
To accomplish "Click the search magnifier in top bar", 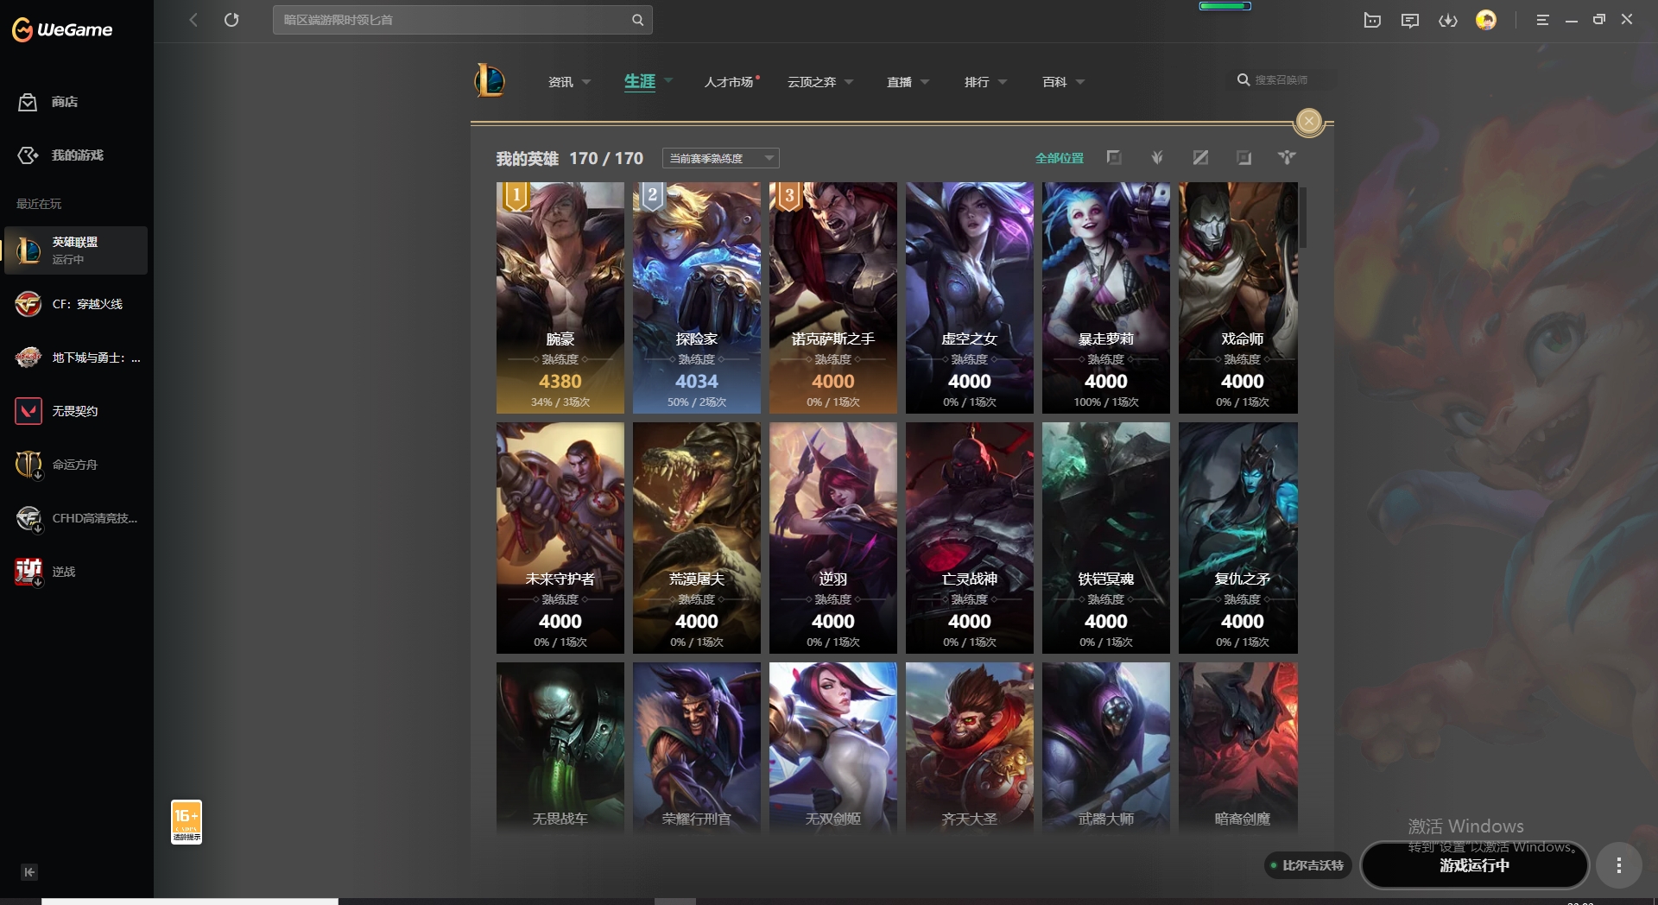I will pos(637,20).
